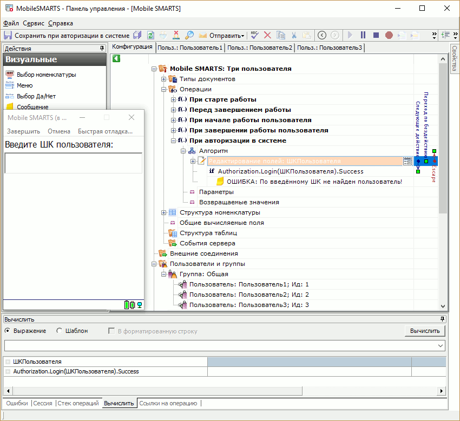Click the red Breakpoint circle icon
The height and width of the screenshot is (421, 460).
pos(389,36)
